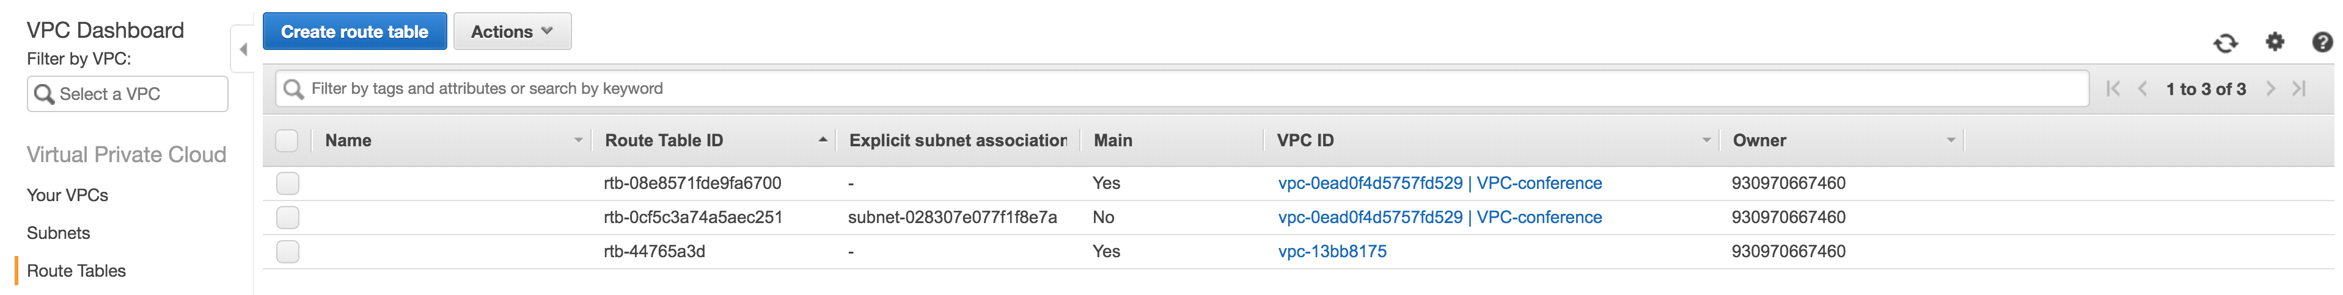Select Subnets in the sidebar
The image size is (2343, 295).
pyautogui.click(x=58, y=233)
